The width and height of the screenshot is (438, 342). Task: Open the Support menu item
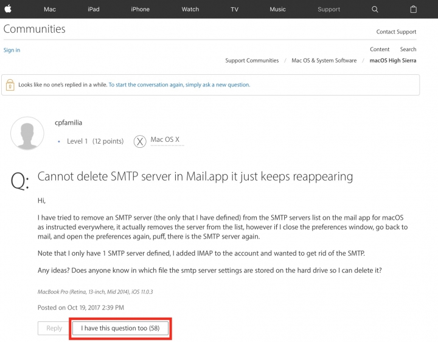click(x=328, y=9)
